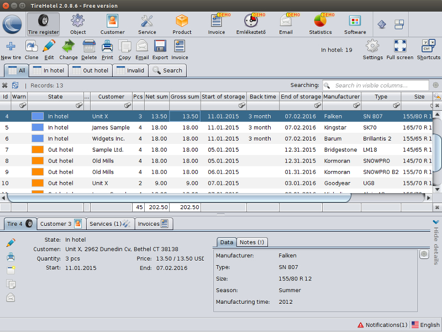Open the Software module
This screenshot has width=442, height=332.
(x=355, y=24)
